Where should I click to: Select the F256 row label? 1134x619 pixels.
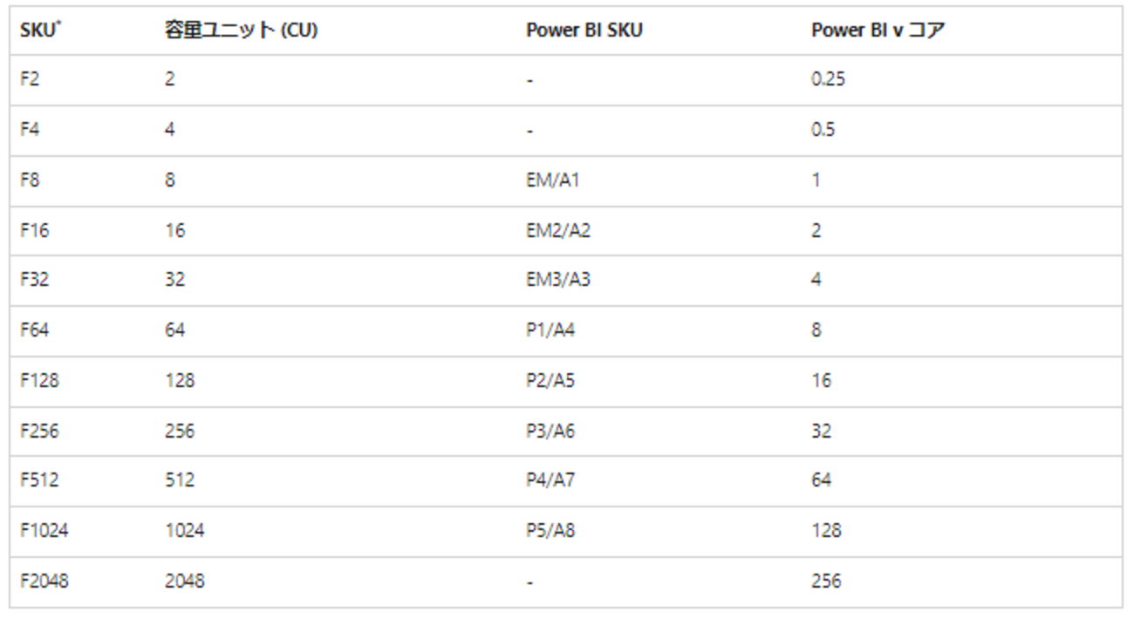pyautogui.click(x=38, y=432)
